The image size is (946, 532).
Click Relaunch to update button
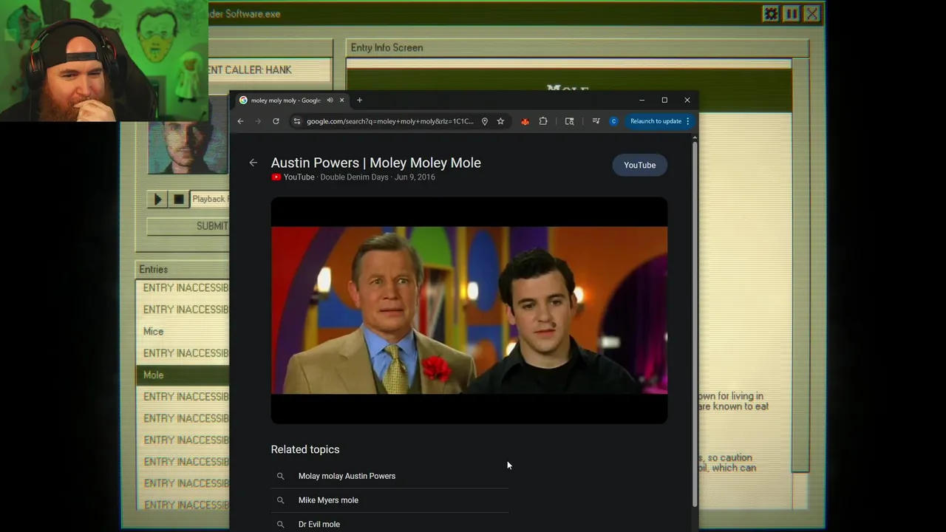(x=656, y=121)
